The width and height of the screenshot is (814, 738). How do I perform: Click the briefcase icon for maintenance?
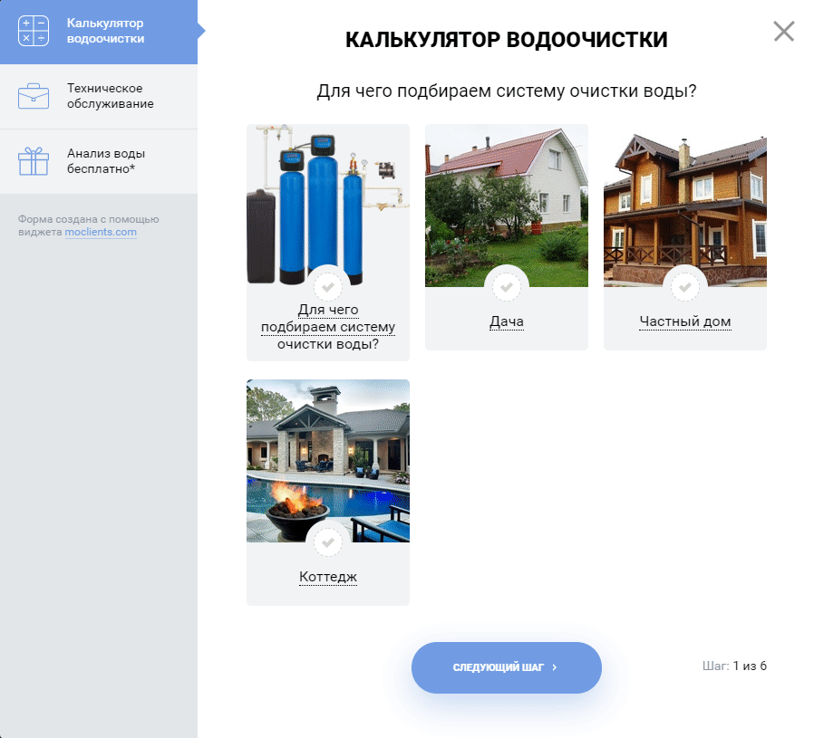pyautogui.click(x=34, y=95)
